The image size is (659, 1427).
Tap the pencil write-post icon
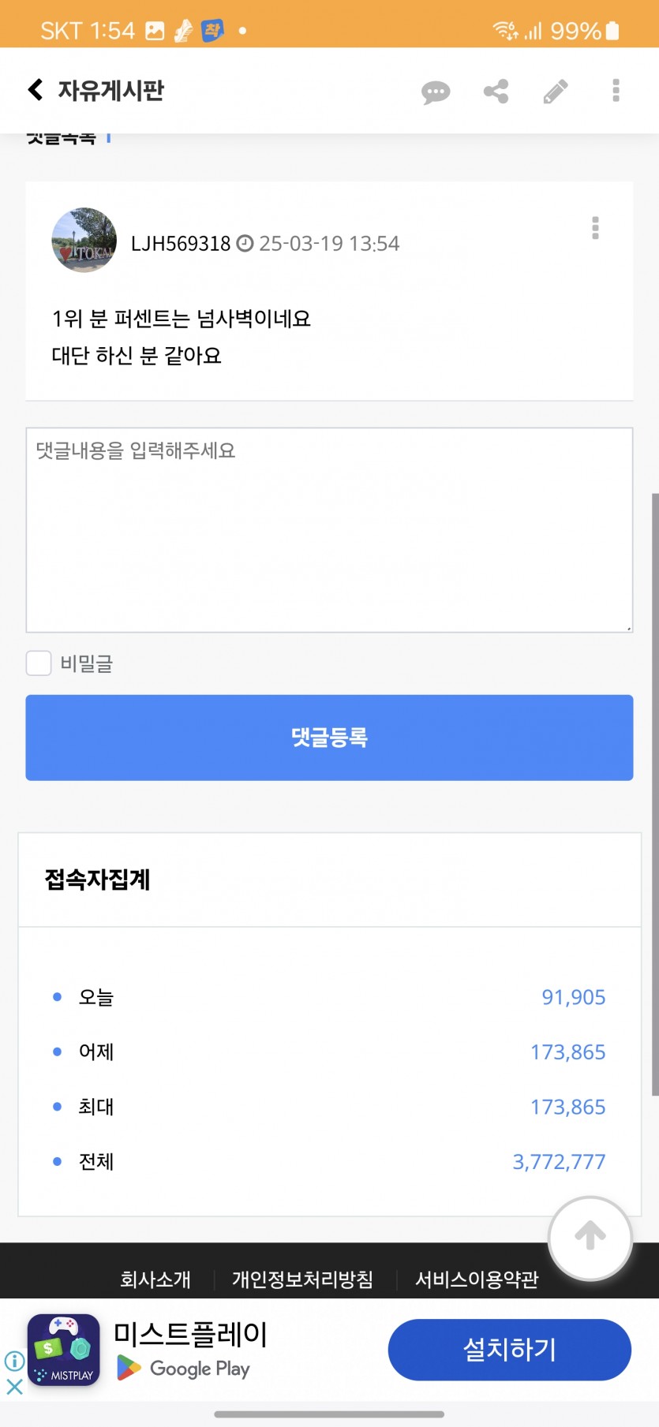(556, 92)
